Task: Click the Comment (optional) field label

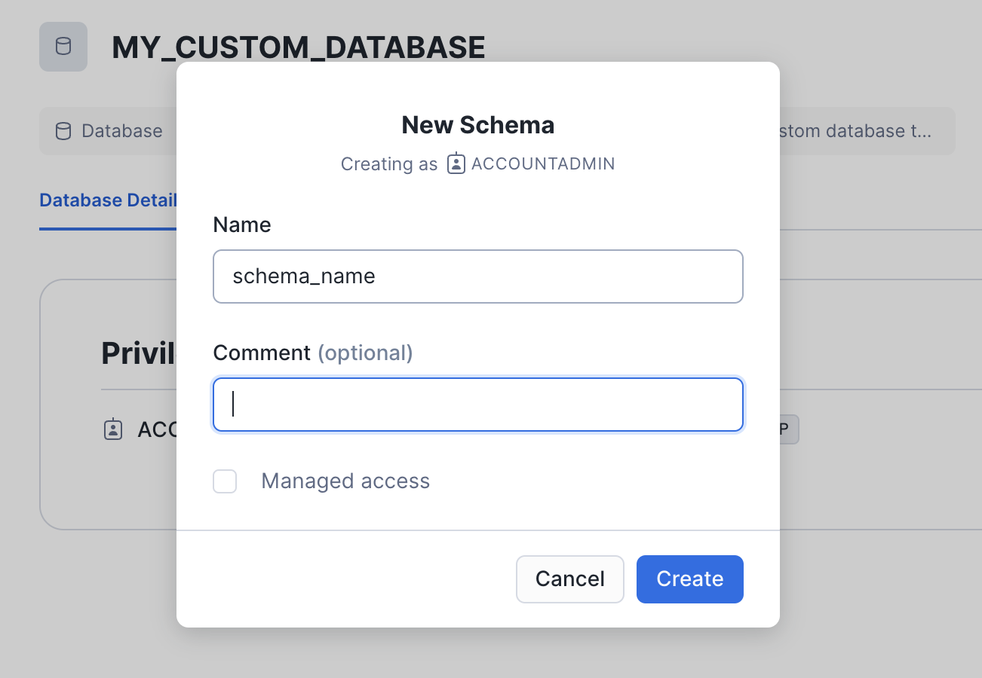Action: coord(312,353)
